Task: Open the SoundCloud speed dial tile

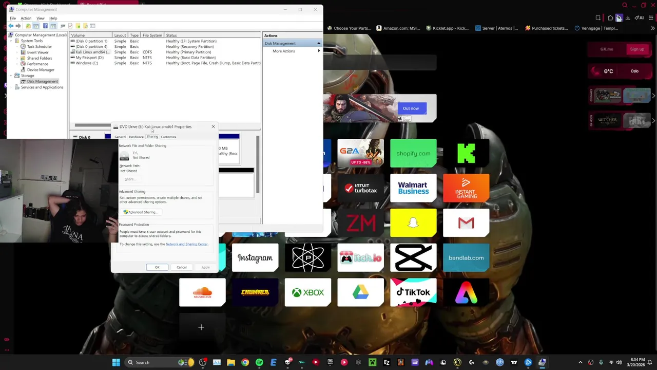Action: pyautogui.click(x=202, y=292)
